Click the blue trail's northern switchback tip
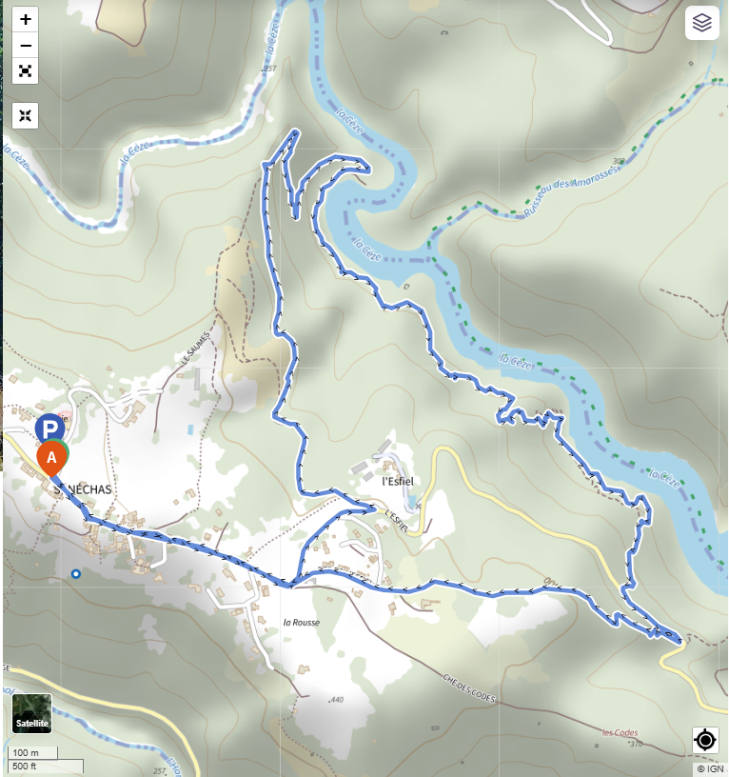The width and height of the screenshot is (729, 777). click(x=295, y=132)
